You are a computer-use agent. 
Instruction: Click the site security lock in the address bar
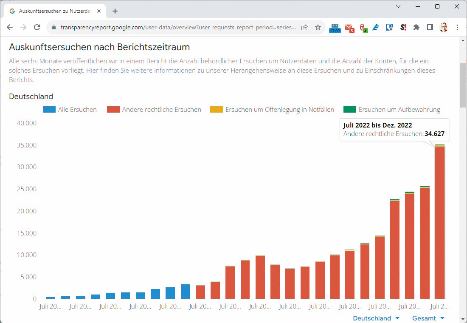(53, 27)
